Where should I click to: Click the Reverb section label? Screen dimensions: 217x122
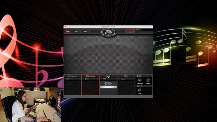pos(140,86)
